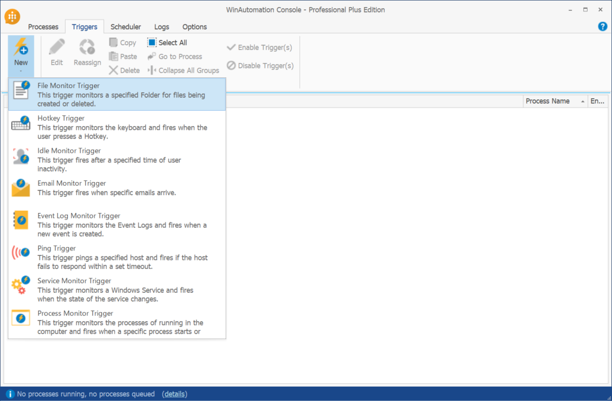
Task: Switch to the Logs tab
Action: click(x=161, y=27)
